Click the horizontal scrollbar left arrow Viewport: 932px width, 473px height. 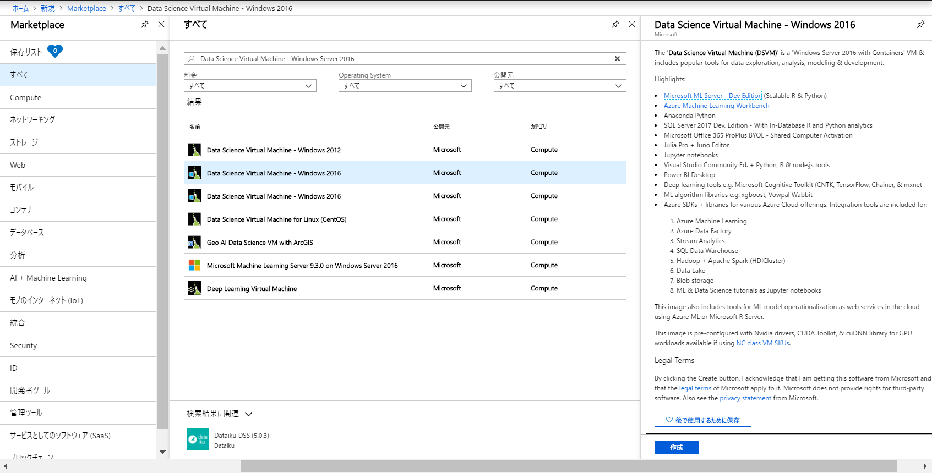(x=6, y=466)
